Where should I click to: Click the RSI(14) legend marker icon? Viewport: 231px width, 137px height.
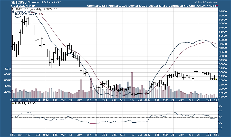tap(13, 103)
